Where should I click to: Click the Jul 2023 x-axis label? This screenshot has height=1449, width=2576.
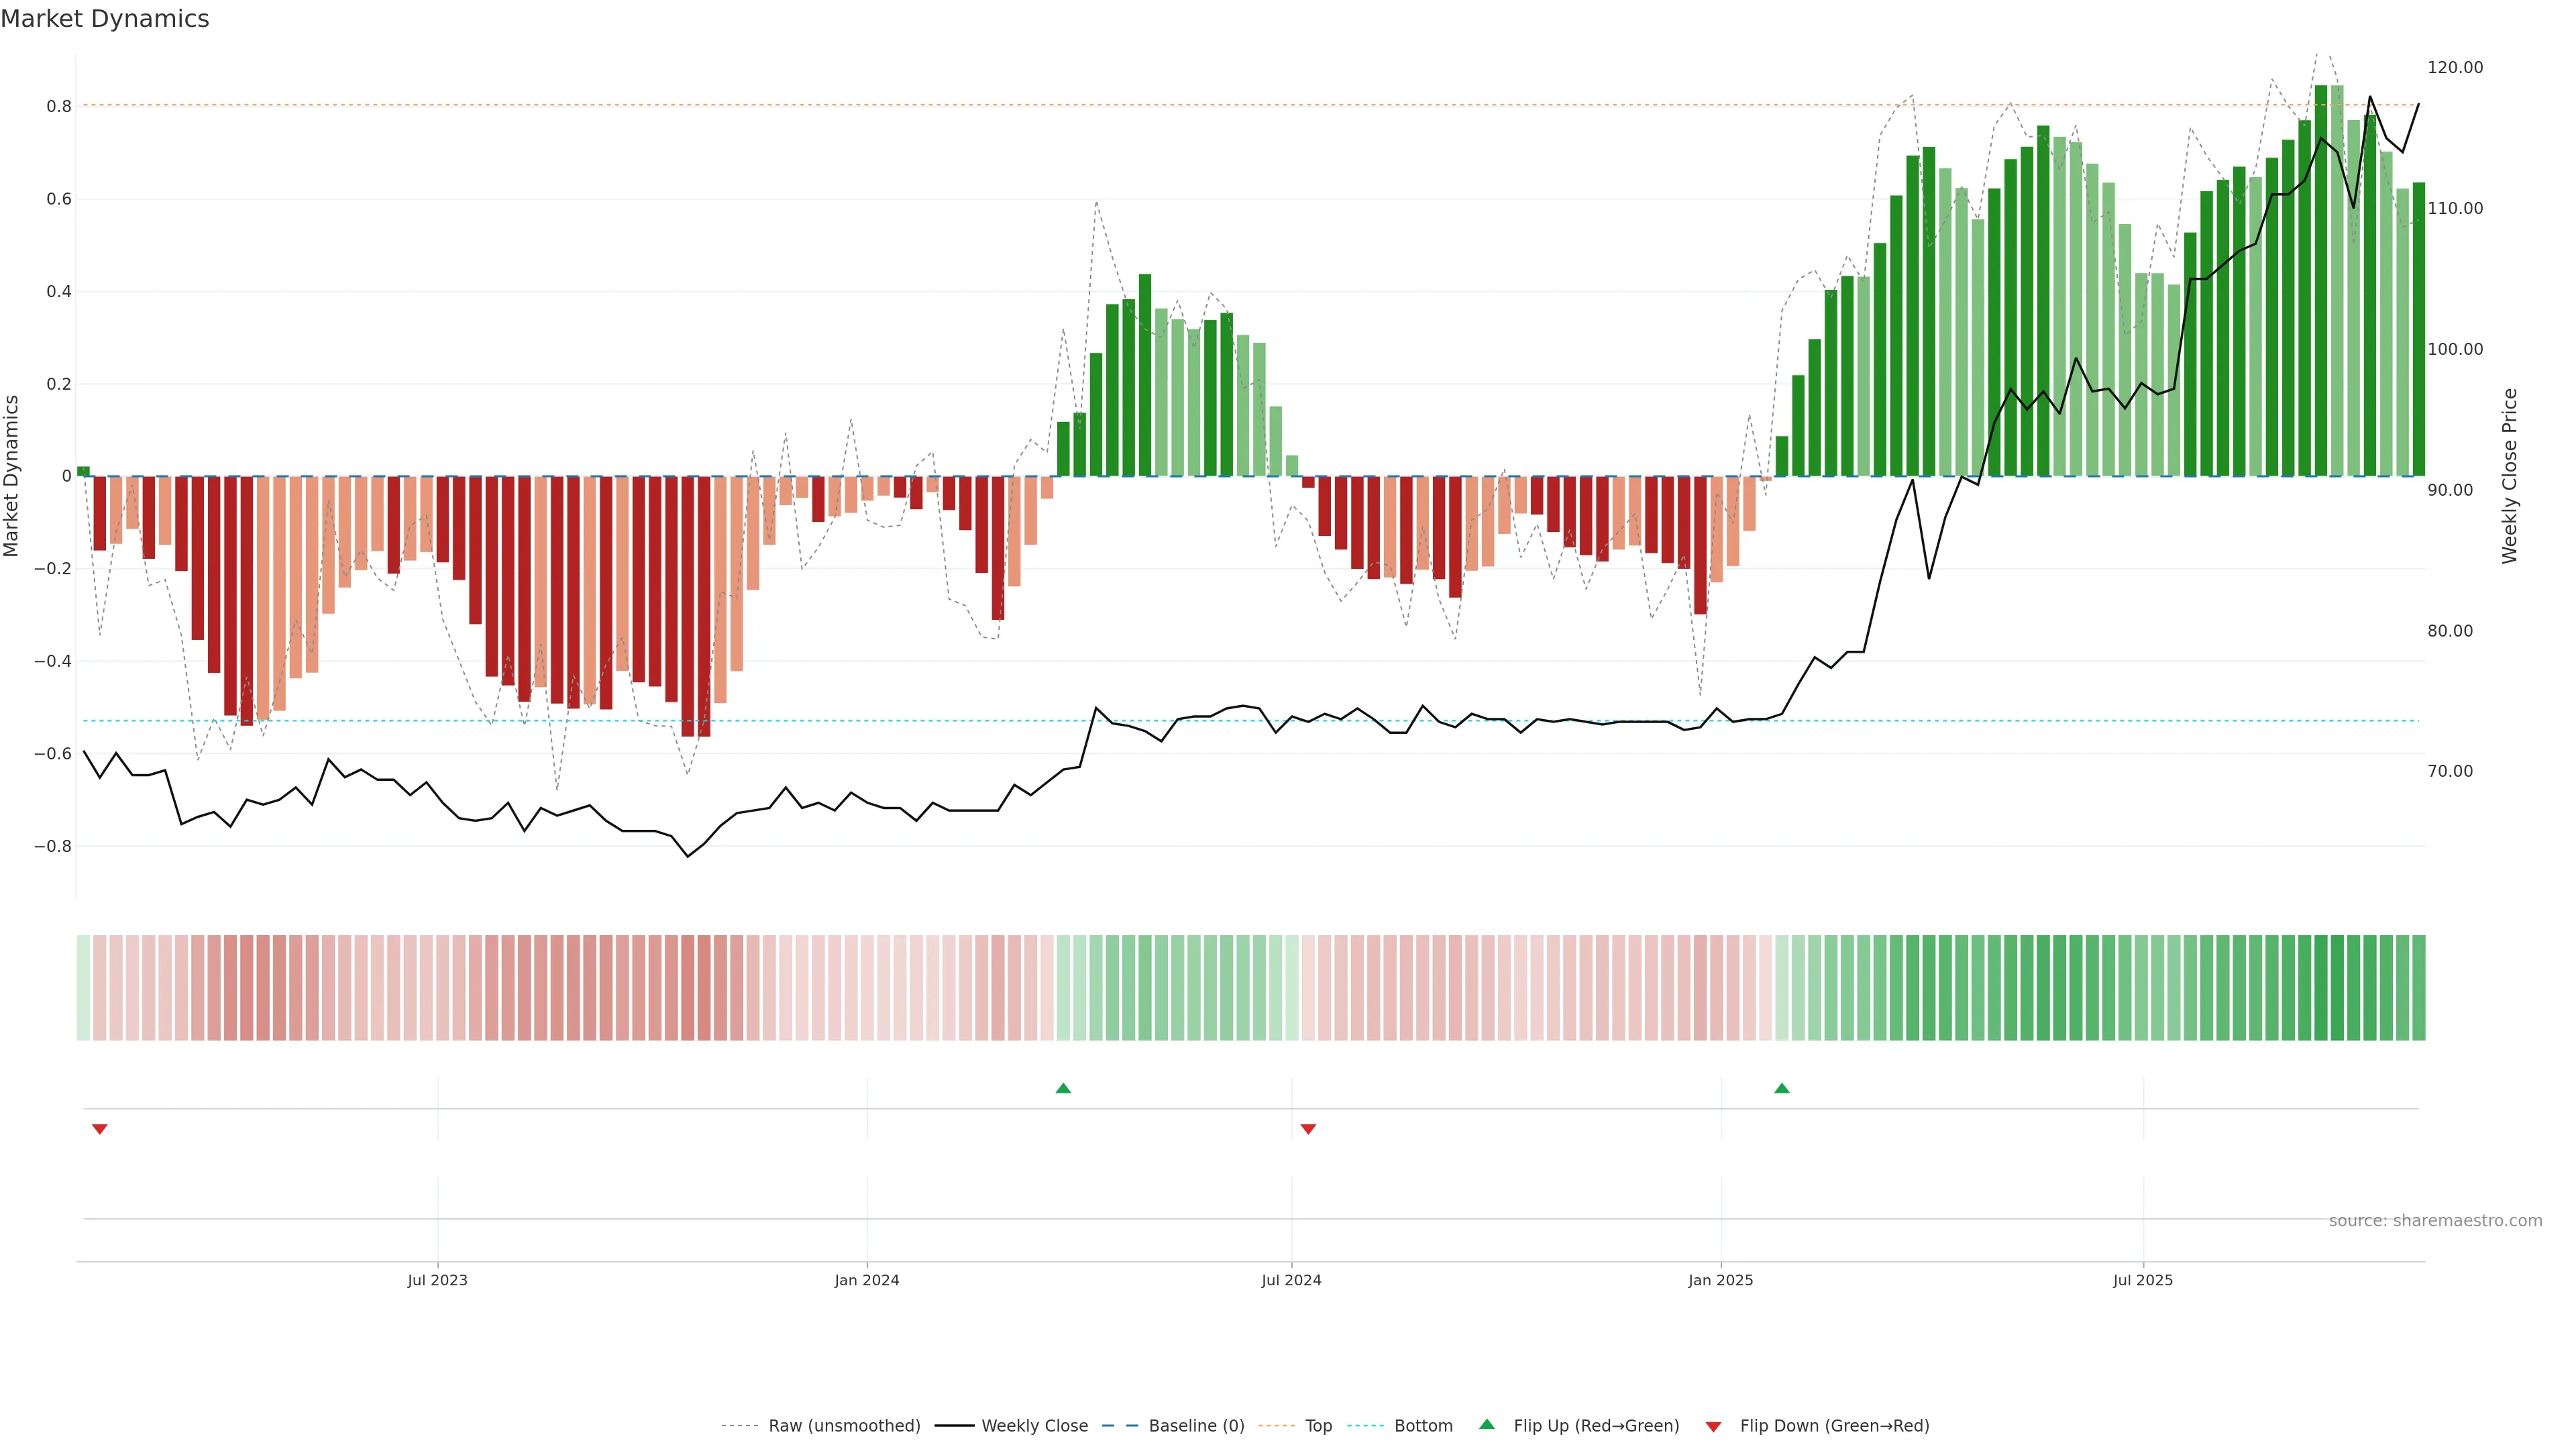pyautogui.click(x=437, y=1280)
